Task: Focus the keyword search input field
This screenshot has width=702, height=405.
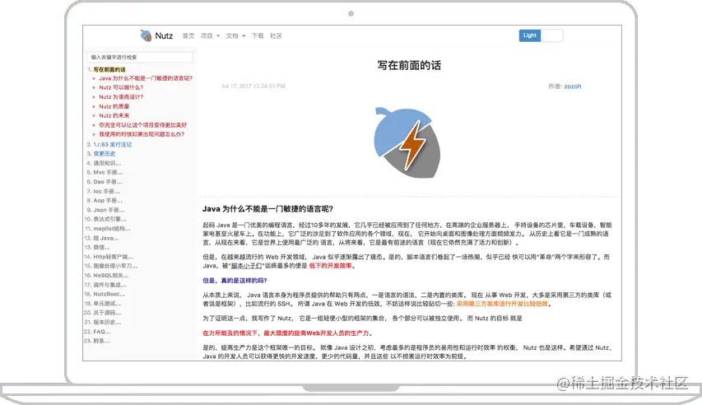Action: coord(139,57)
